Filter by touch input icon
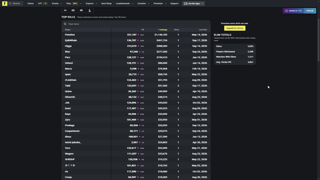This screenshot has height=180, width=320. tap(90, 10)
